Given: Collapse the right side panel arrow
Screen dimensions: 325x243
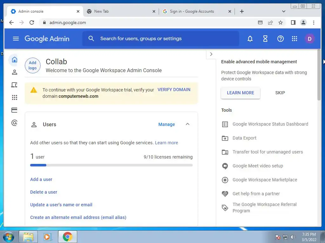Looking at the screenshot, I should pyautogui.click(x=211, y=54).
